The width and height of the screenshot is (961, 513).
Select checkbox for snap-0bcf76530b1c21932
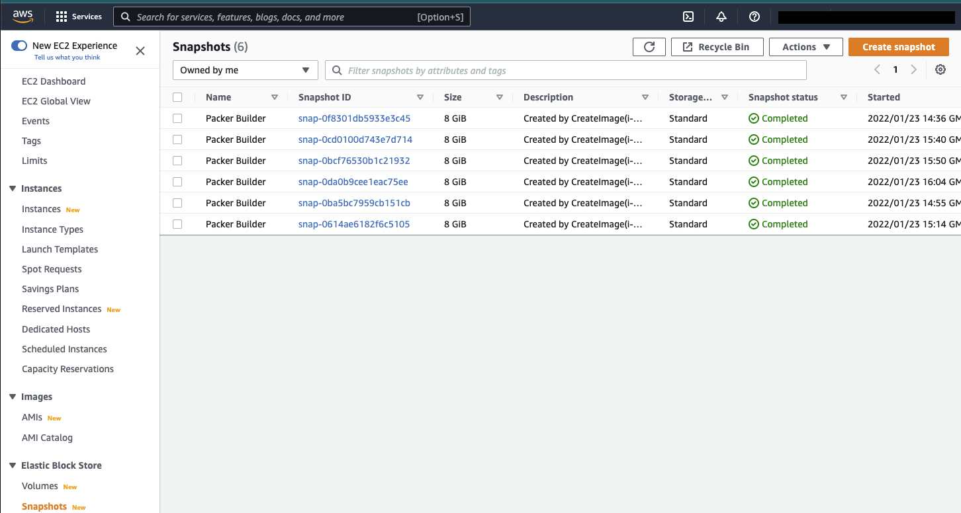[177, 161]
